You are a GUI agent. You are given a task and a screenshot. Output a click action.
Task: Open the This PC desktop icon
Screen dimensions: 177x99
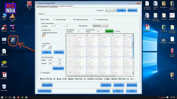pyautogui.click(x=4, y=16)
